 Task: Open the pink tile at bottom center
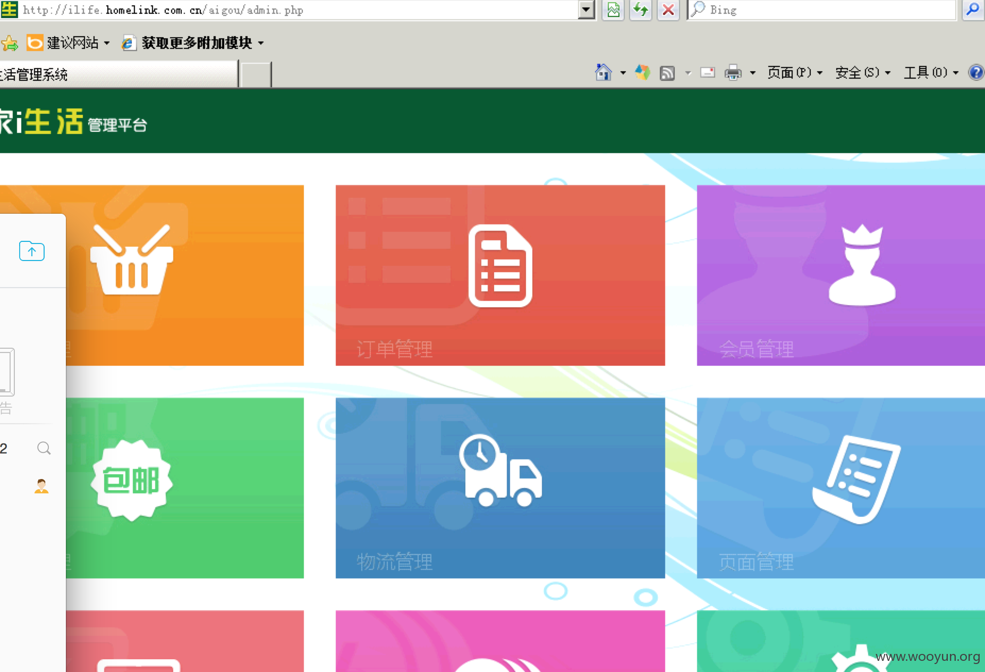(x=500, y=641)
